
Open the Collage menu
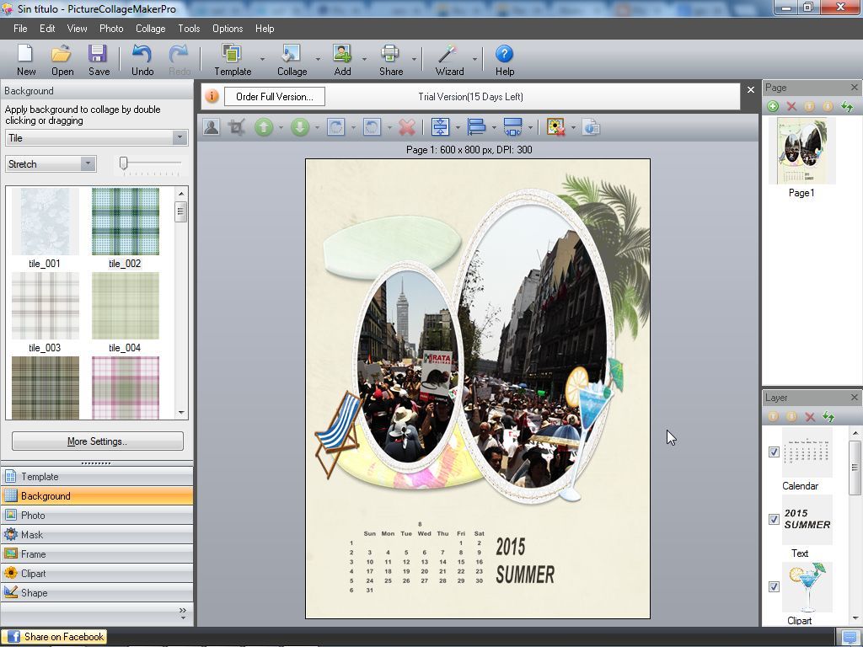point(150,28)
